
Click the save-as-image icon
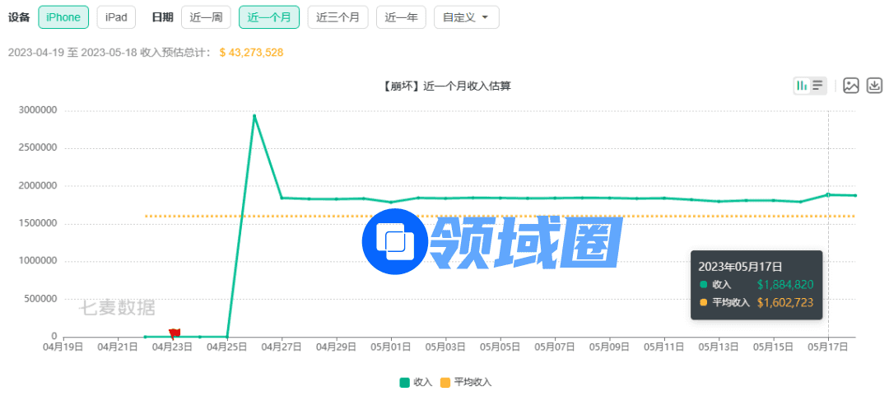[x=851, y=86]
